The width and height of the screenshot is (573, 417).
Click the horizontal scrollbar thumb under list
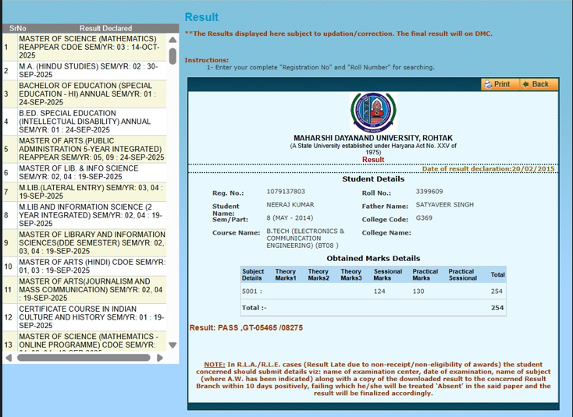[84, 358]
